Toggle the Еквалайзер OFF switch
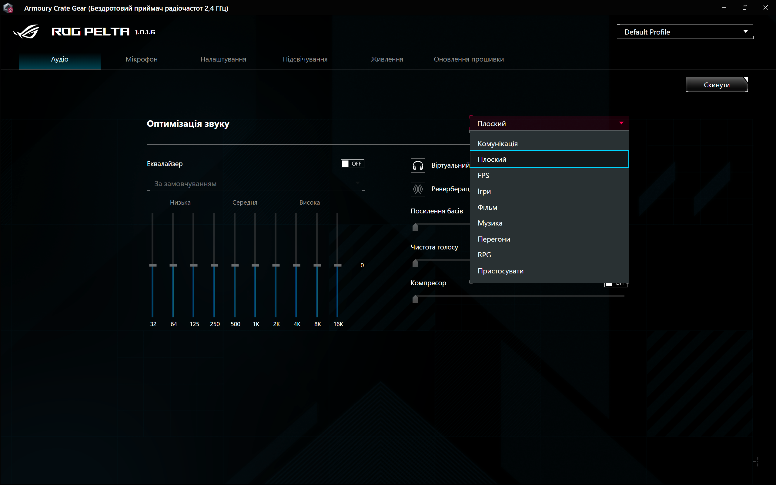 pos(353,164)
